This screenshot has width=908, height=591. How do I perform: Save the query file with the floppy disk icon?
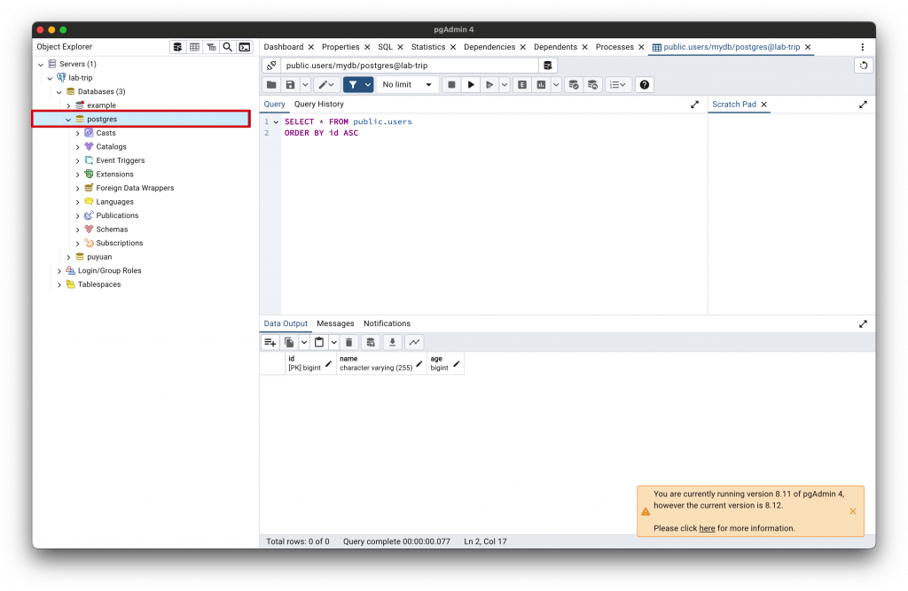tap(291, 84)
